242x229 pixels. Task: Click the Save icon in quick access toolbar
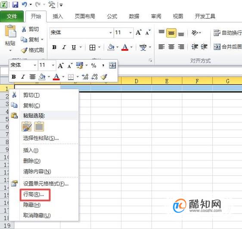coord(15,5)
